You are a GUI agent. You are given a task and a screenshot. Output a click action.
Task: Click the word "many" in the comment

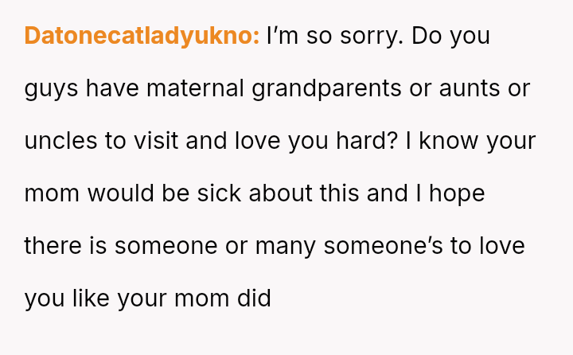point(285,247)
